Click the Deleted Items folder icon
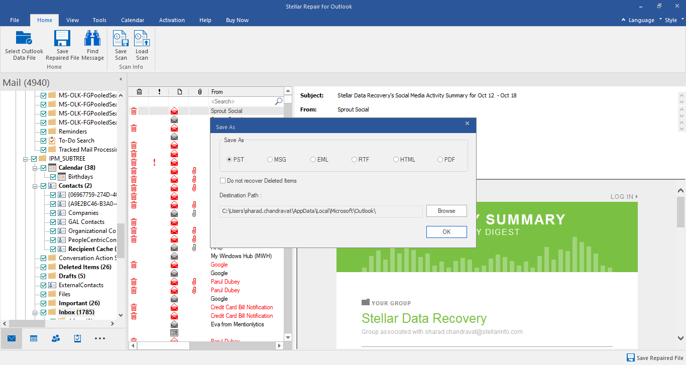 [52, 267]
